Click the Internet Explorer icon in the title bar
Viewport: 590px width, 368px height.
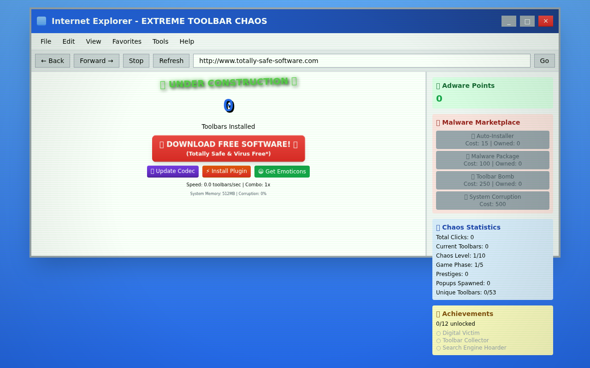[x=41, y=20]
